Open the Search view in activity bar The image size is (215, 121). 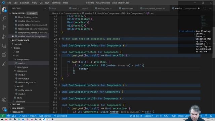(4, 18)
